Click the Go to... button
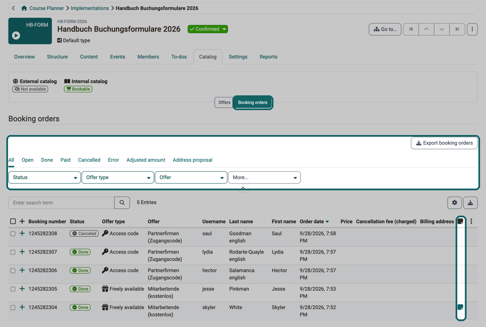This screenshot has height=327, width=486. (x=385, y=29)
